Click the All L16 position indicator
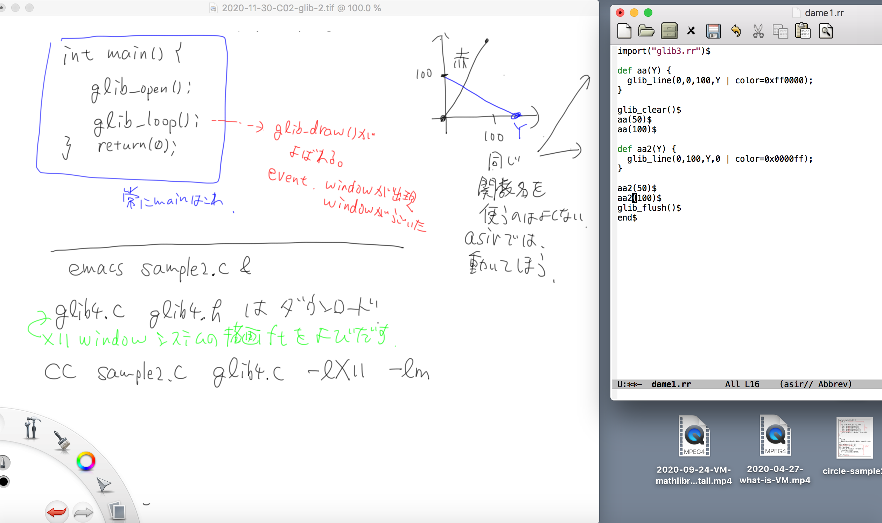The image size is (882, 523). click(742, 384)
